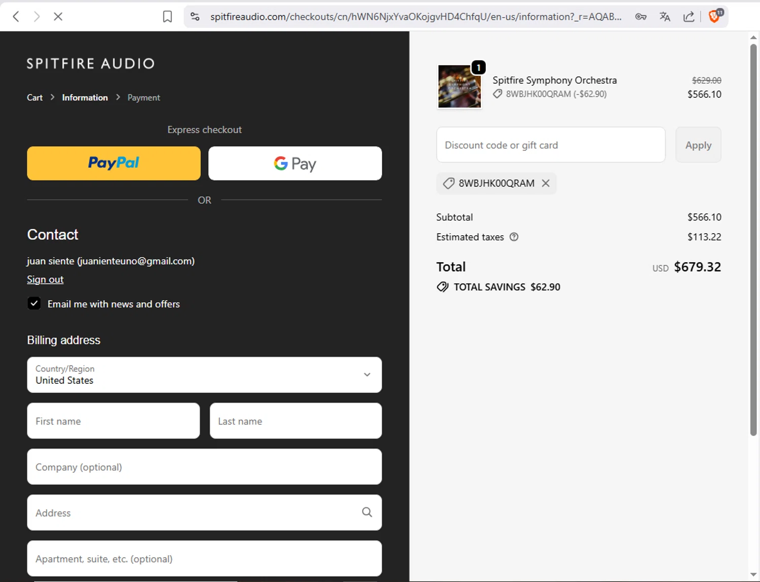The width and height of the screenshot is (760, 582).
Task: Pay with PayPal express checkout
Action: click(113, 163)
